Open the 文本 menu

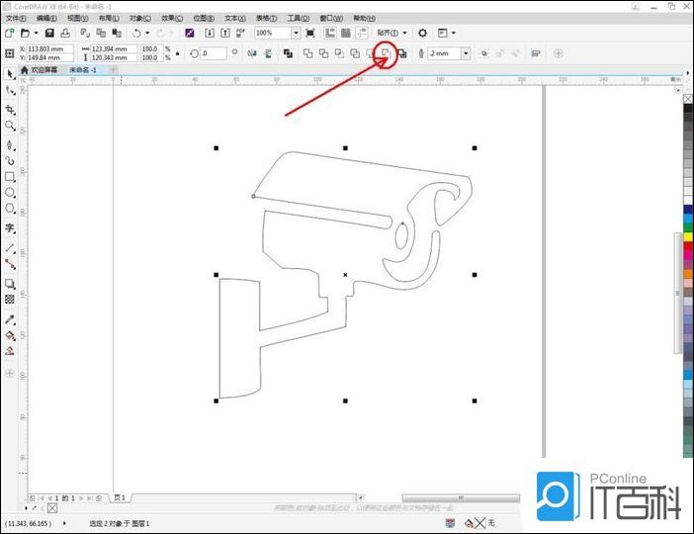point(234,18)
